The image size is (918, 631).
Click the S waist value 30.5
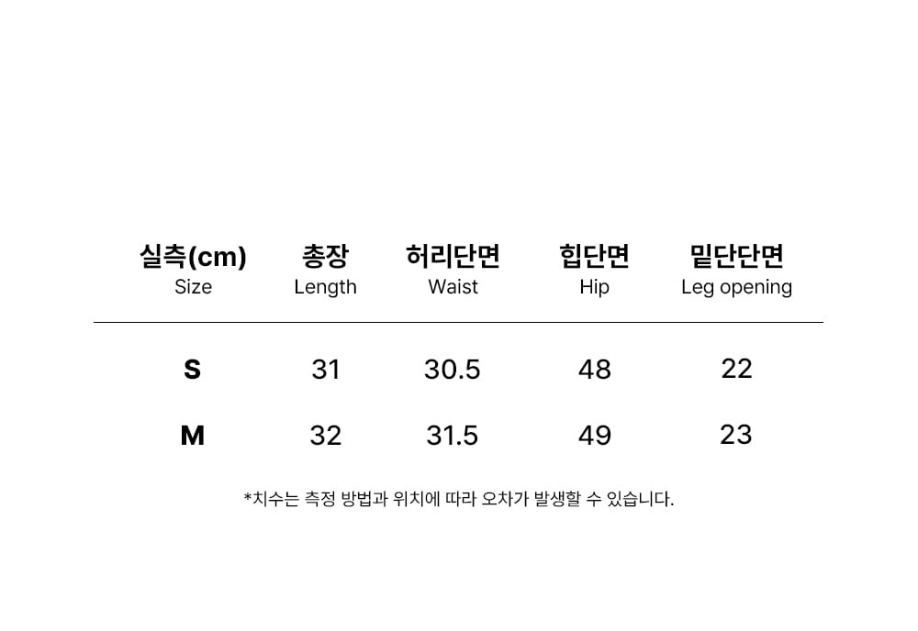click(x=452, y=370)
